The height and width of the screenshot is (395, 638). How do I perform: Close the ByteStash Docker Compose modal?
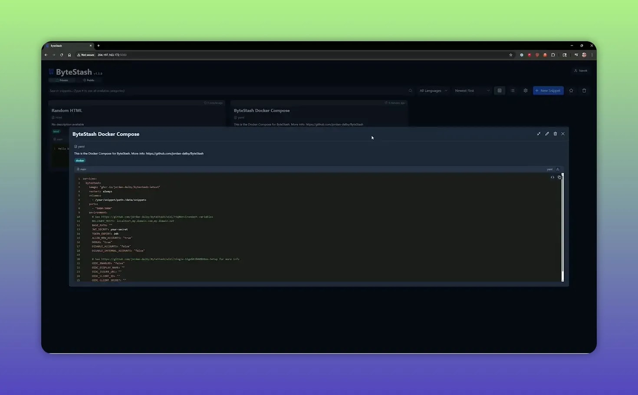(x=563, y=134)
